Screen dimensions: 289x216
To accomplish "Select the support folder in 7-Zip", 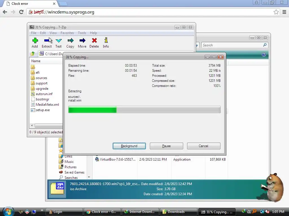I will point(39,83).
